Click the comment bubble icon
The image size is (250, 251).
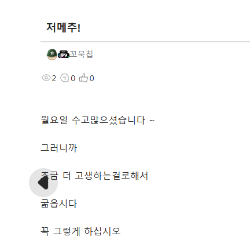click(64, 78)
